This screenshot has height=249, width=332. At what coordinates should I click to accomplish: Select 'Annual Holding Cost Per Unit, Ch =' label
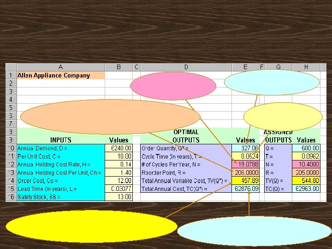[61, 172]
